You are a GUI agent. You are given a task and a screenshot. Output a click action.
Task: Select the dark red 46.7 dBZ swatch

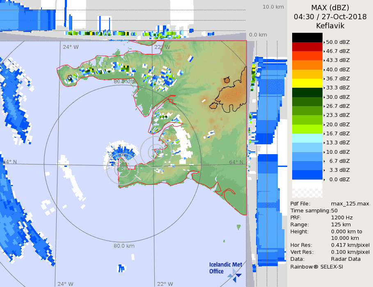coord(307,46)
